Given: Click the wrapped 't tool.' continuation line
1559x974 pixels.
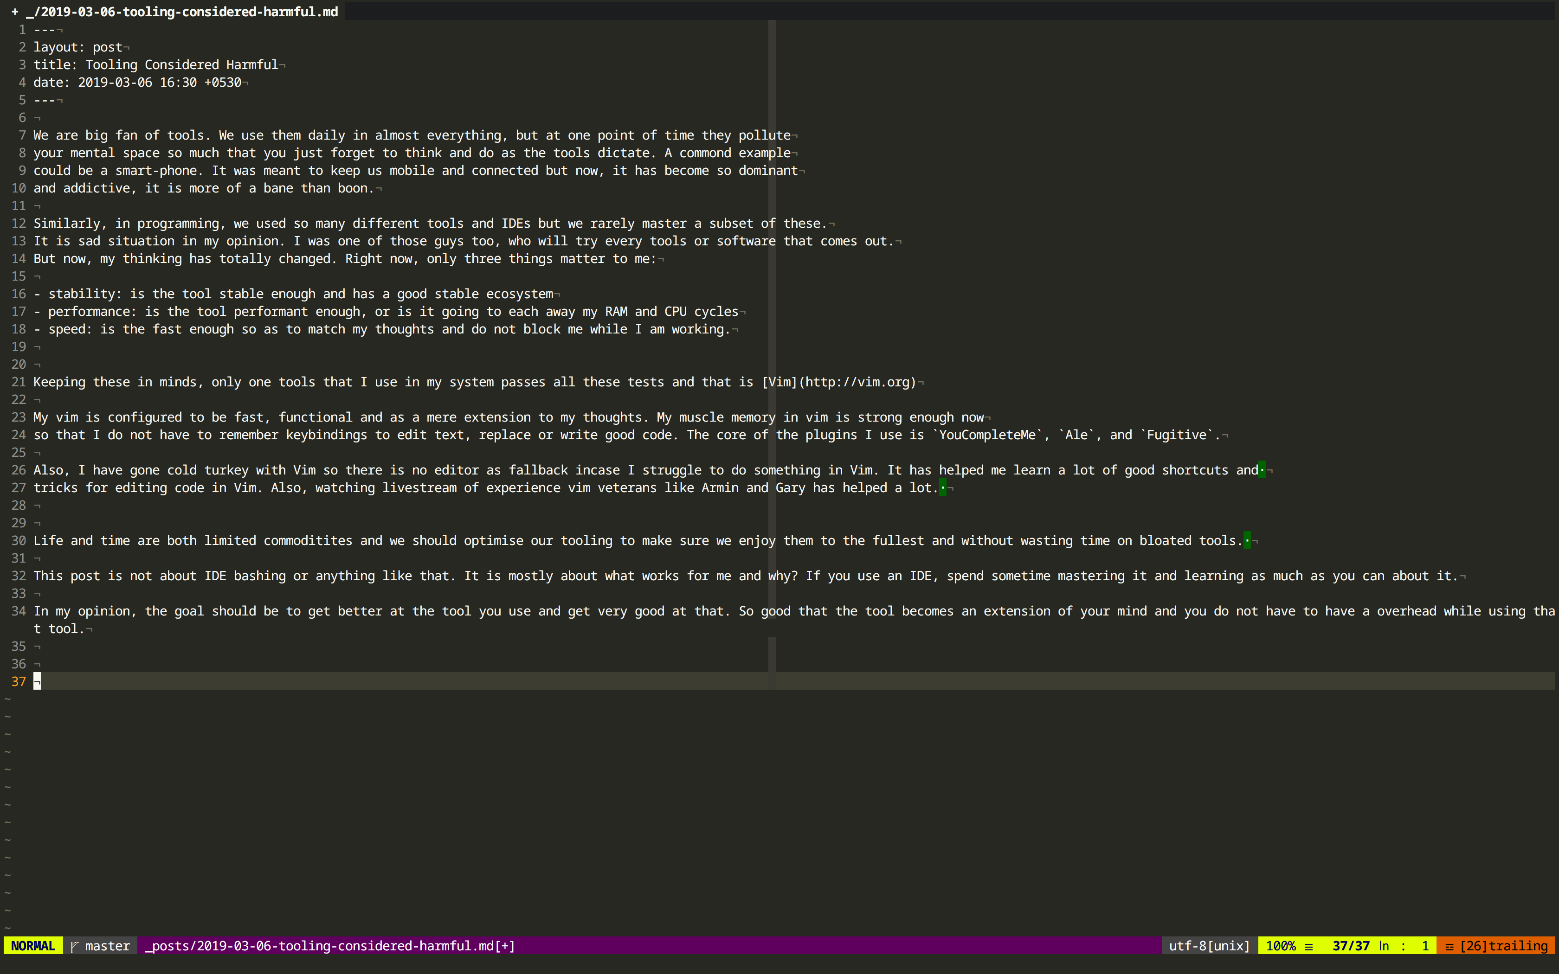Looking at the screenshot, I should coord(59,629).
